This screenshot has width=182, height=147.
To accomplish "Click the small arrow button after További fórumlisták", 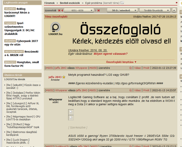I will [x=174, y=10].
